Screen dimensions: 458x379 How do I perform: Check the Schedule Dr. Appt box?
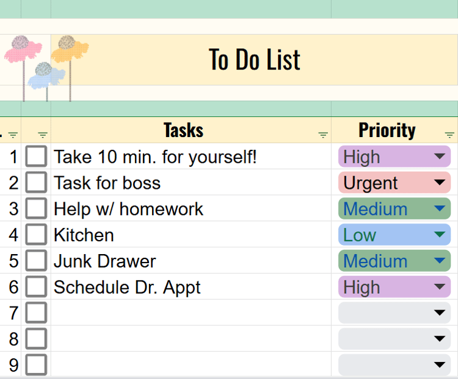[x=37, y=287]
